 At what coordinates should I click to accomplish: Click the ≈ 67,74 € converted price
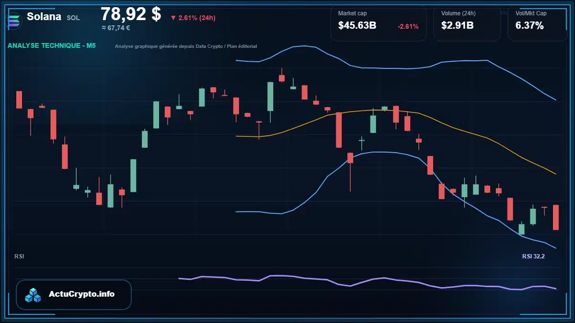tap(116, 28)
